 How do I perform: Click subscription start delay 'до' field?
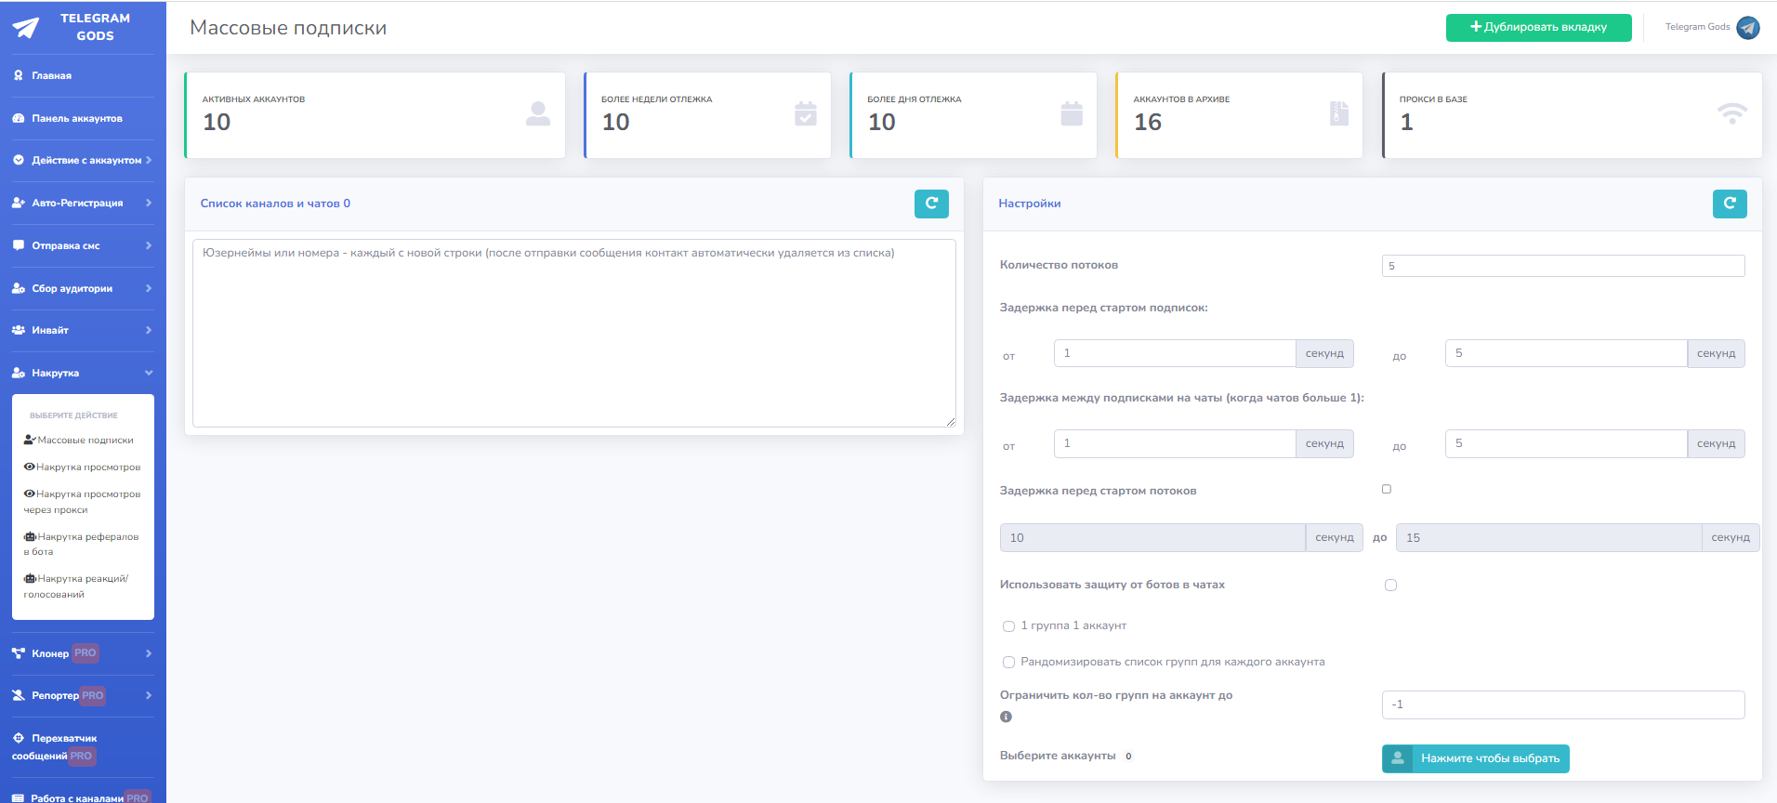click(x=1566, y=353)
